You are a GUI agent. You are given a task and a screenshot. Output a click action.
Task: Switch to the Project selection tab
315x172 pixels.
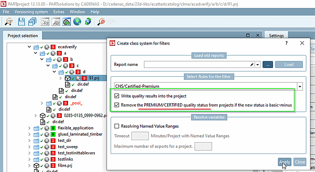coord(23,36)
